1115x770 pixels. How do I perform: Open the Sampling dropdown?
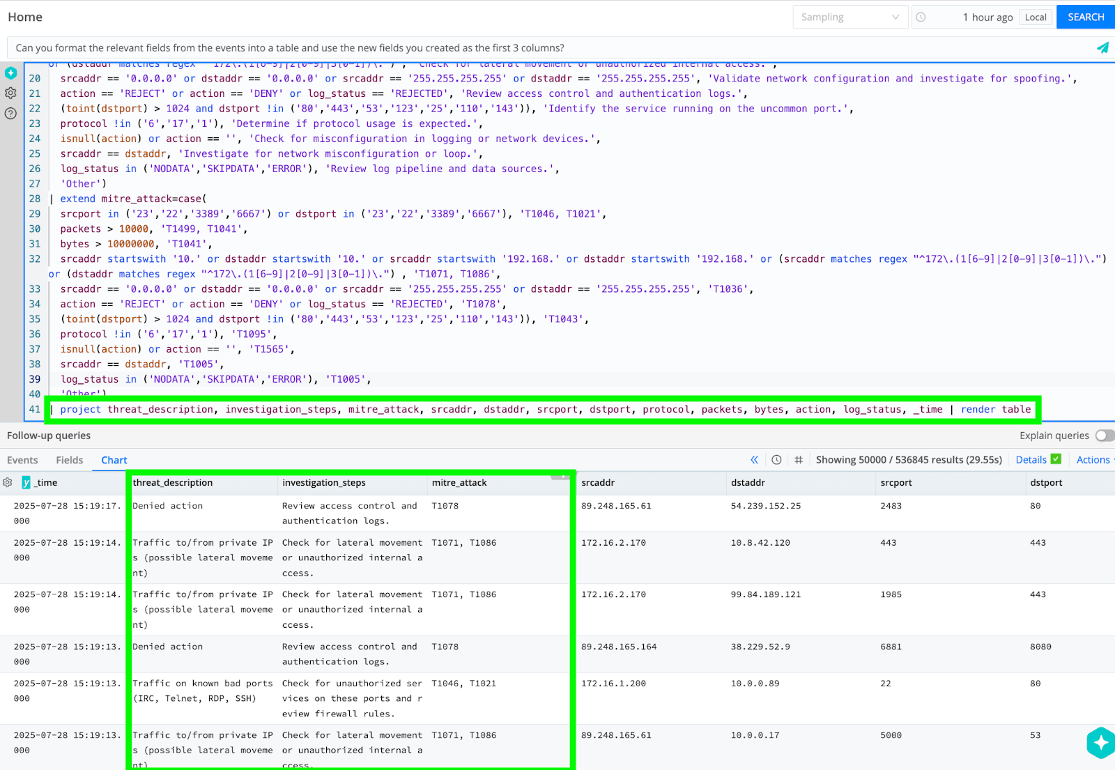849,17
